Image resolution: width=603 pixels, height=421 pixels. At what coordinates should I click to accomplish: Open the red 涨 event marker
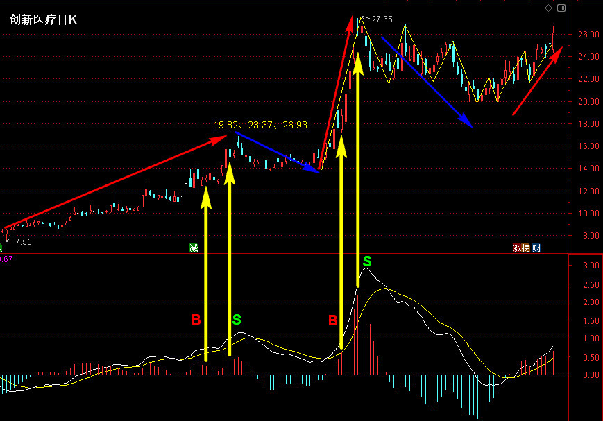coord(517,248)
